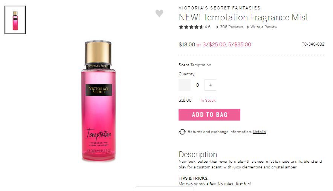The height and width of the screenshot is (191, 333).
Task: Click the chevron before 306 Reviews
Action: (x=217, y=27)
